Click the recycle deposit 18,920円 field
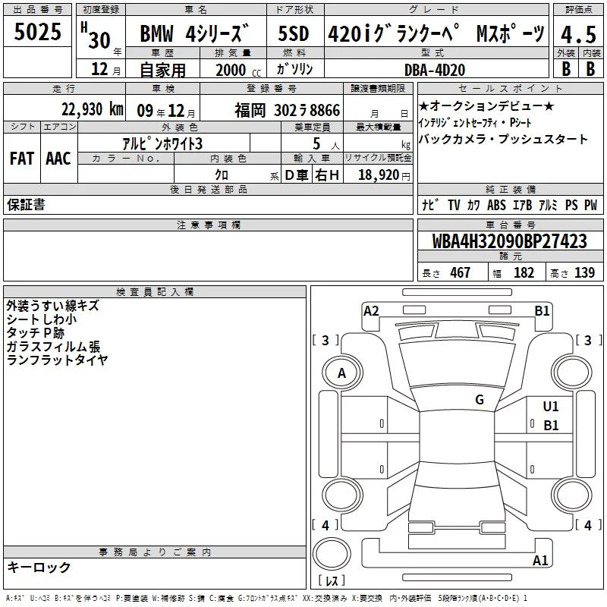The width and height of the screenshot is (607, 607). coord(378,175)
